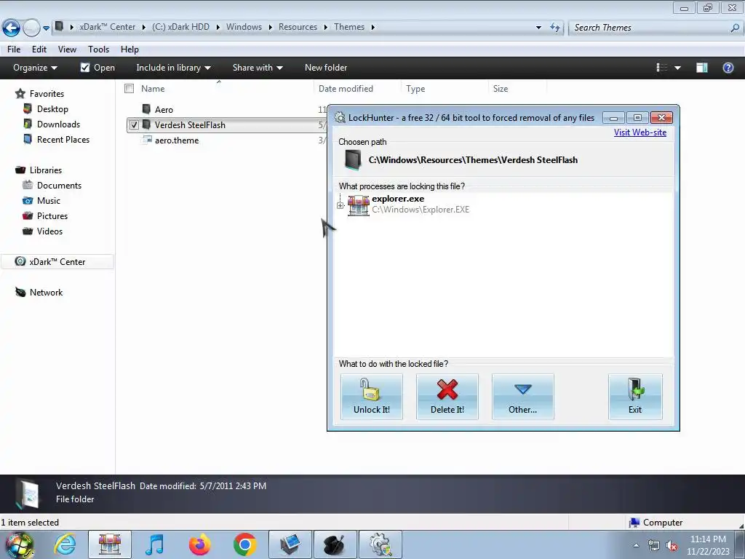Open the Help menu
Viewport: 745px width, 559px height.
pyautogui.click(x=130, y=49)
